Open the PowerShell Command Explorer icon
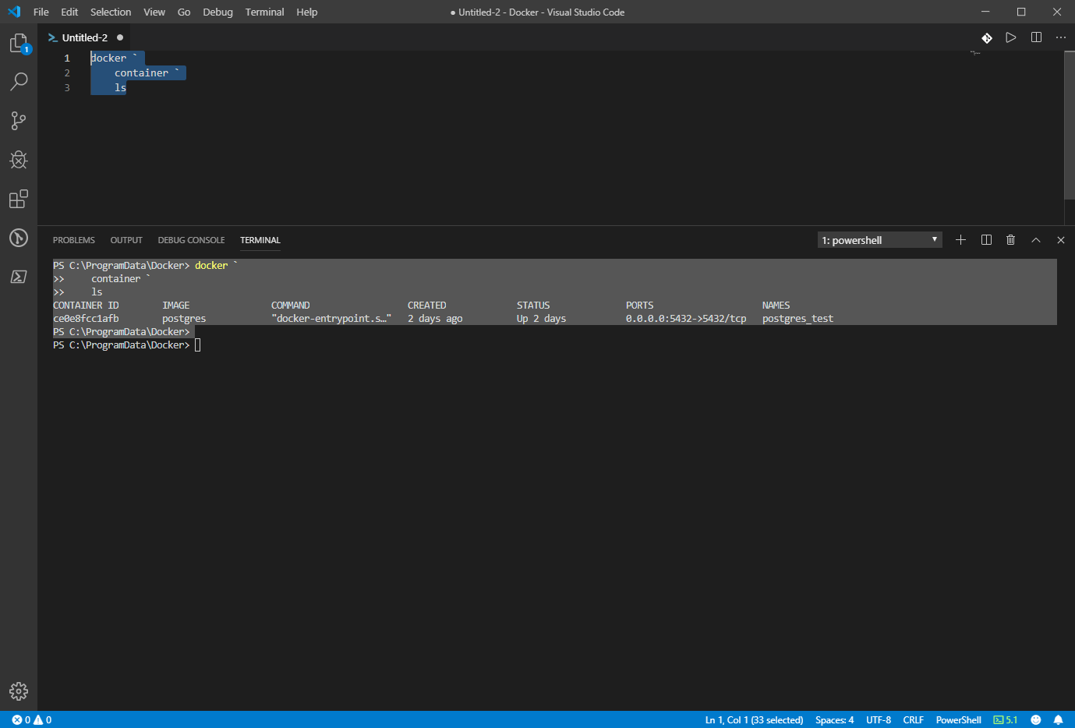Viewport: 1075px width, 728px height. click(19, 277)
